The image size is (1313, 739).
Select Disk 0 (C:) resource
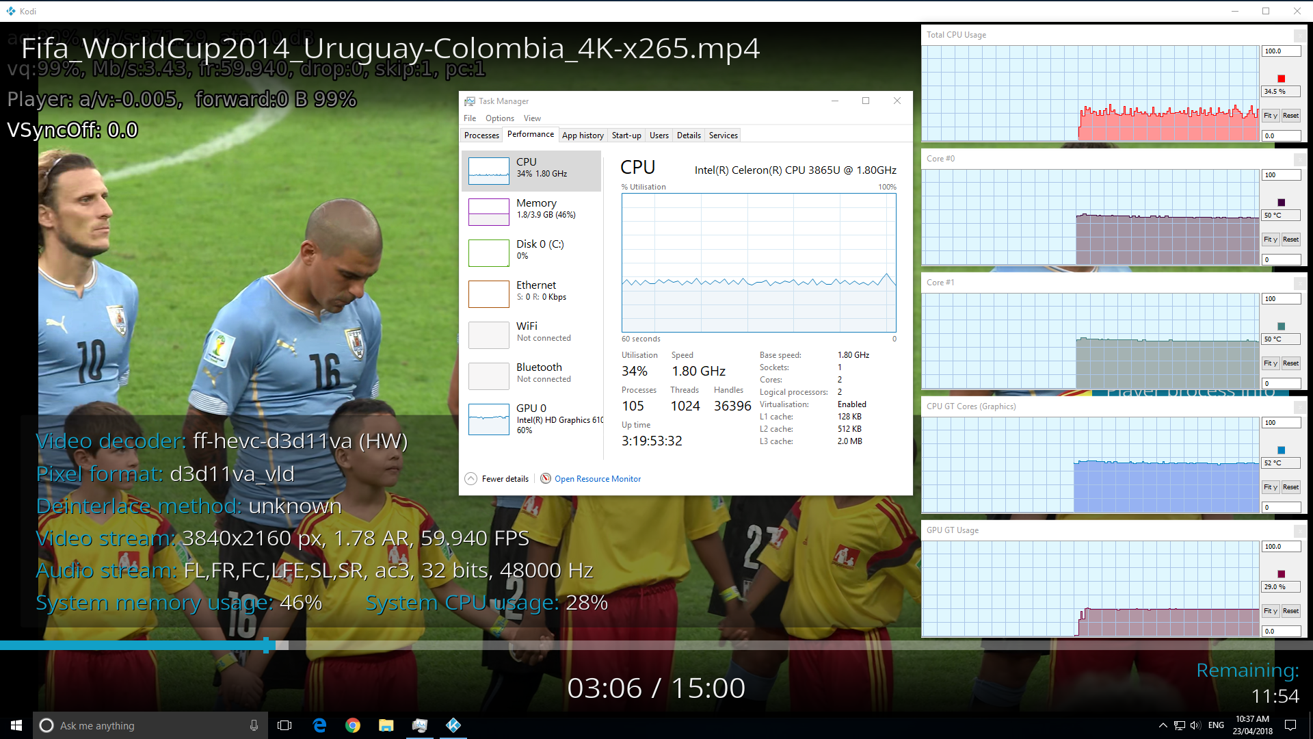tap(531, 252)
